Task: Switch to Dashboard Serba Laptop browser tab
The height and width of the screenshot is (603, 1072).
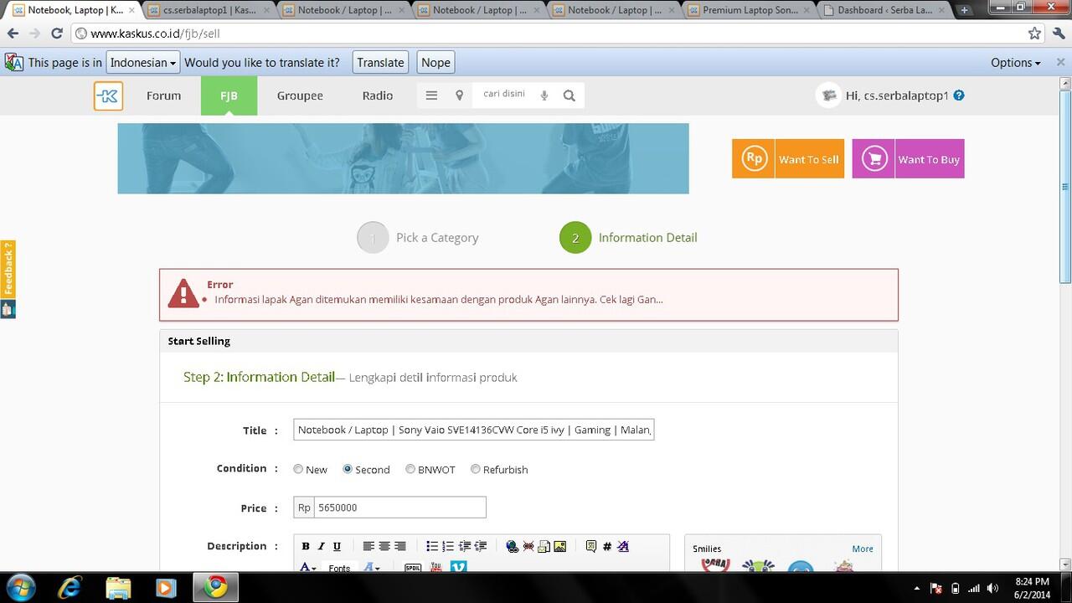Action: pyautogui.click(x=884, y=10)
